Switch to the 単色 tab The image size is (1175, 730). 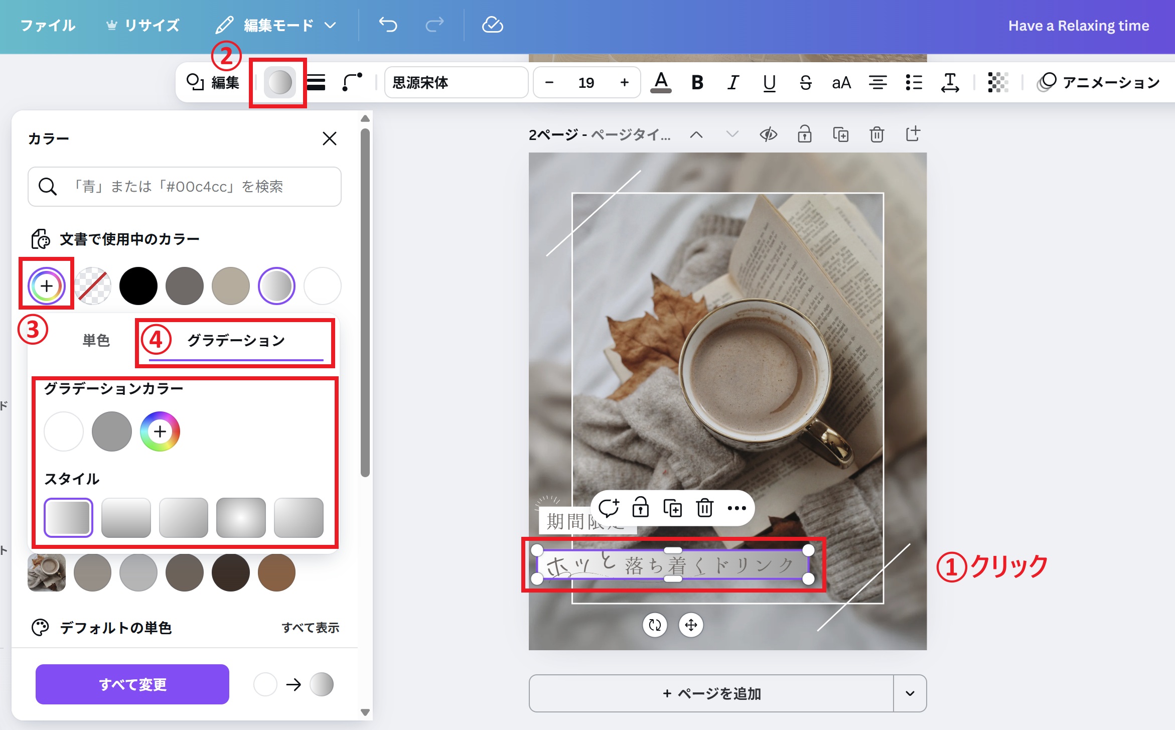point(96,341)
